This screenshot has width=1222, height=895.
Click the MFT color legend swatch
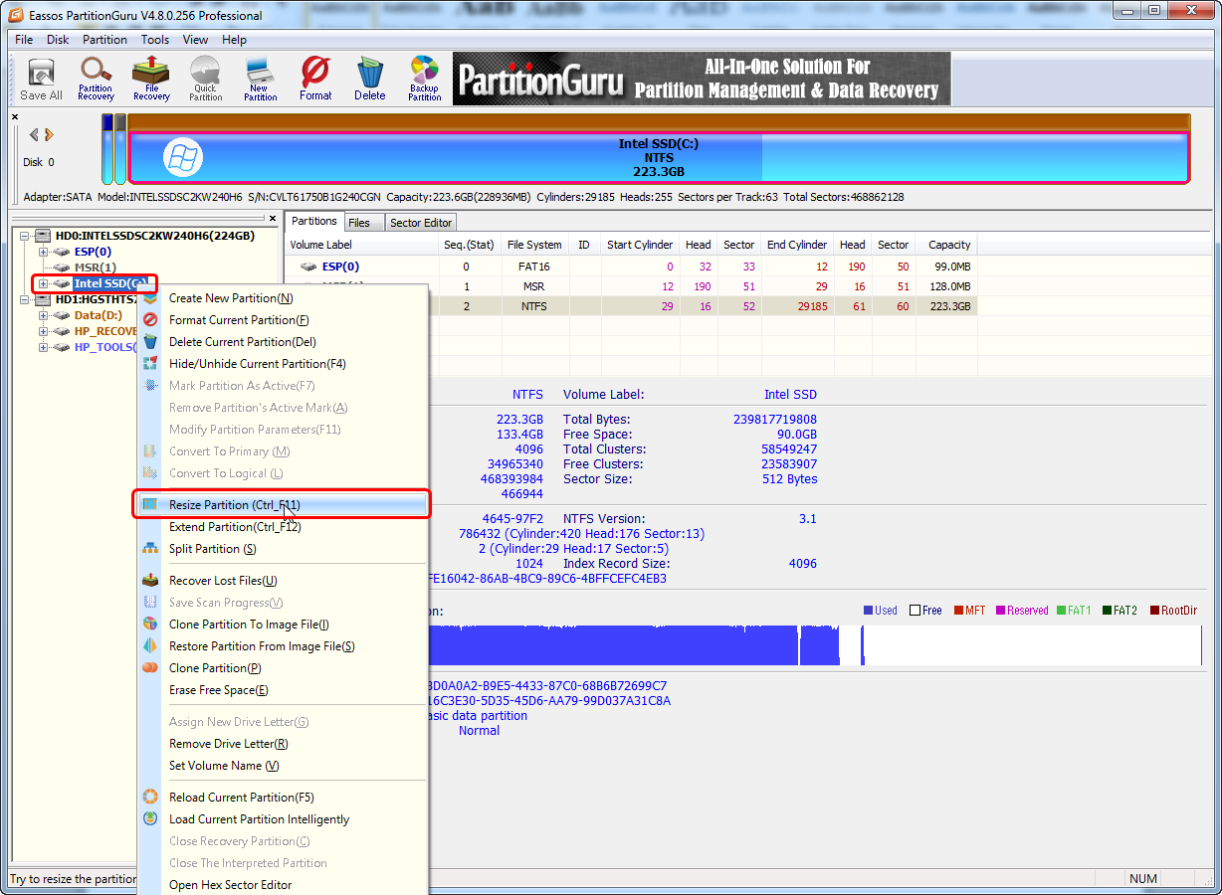[958, 611]
